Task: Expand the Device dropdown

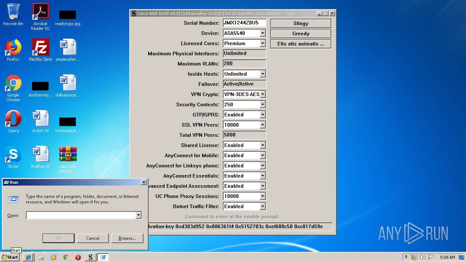Action: pos(262,33)
